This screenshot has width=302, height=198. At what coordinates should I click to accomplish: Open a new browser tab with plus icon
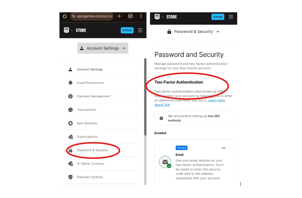[x=119, y=16]
